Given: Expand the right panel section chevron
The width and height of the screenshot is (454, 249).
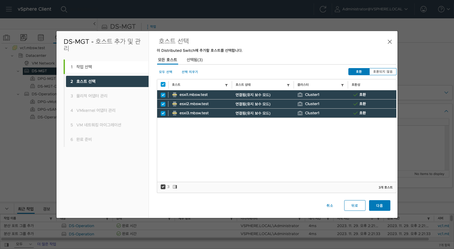Looking at the screenshot, I should tap(446, 93).
